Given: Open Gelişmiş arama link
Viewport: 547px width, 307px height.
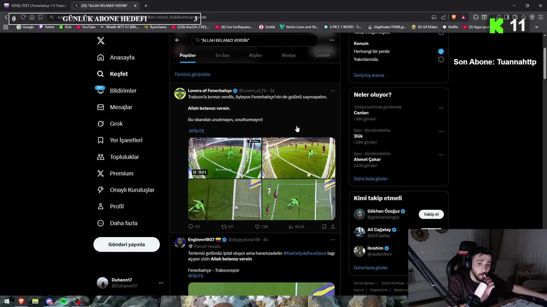Looking at the screenshot, I should (x=369, y=75).
